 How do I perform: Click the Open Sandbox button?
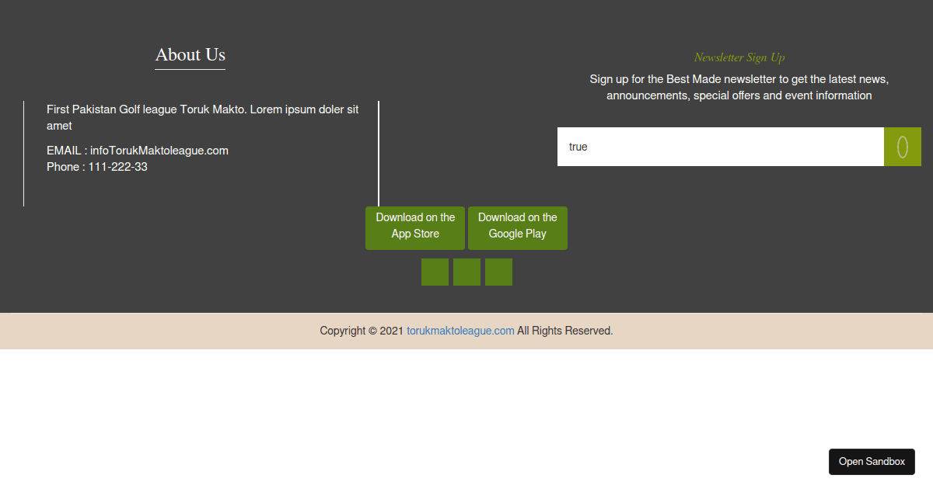(x=872, y=462)
